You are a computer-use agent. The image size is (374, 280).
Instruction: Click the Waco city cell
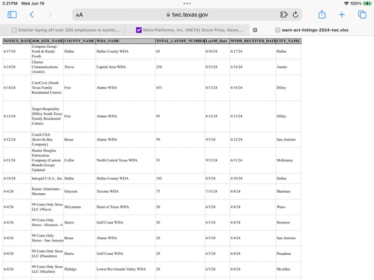(288, 207)
